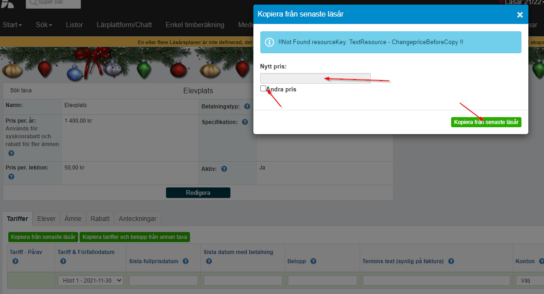The height and width of the screenshot is (294, 544).
Task: Click help icon under Pris per. lektion
Action: pyautogui.click(x=11, y=177)
